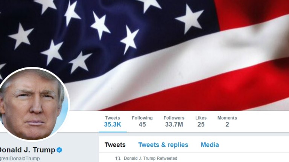Open the Following list label
Viewport: 289px width, 162px height.
pyautogui.click(x=142, y=118)
